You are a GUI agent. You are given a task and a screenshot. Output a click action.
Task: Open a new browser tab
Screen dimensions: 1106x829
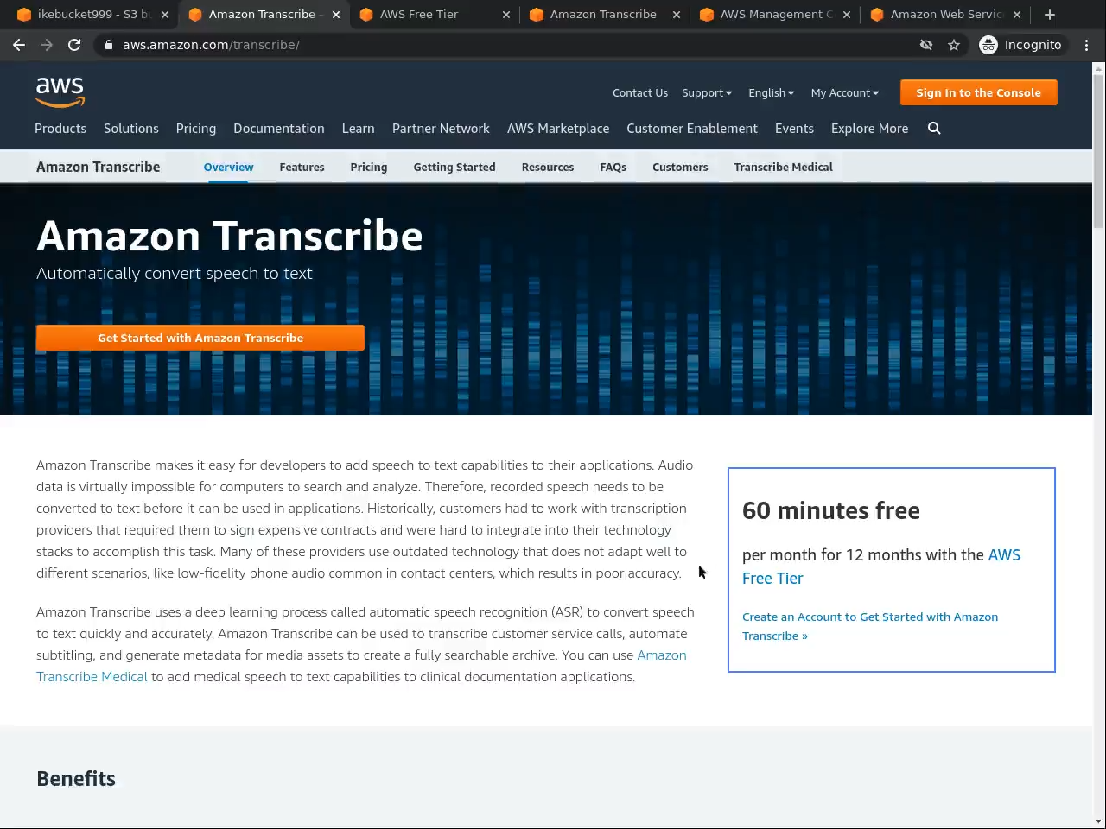pyautogui.click(x=1050, y=15)
